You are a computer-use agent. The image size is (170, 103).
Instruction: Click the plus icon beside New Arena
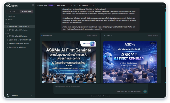(x=6, y=16)
